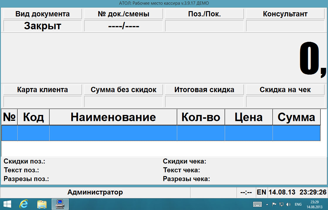Open the on-screen touch keyboard icon

pyautogui.click(x=257, y=204)
